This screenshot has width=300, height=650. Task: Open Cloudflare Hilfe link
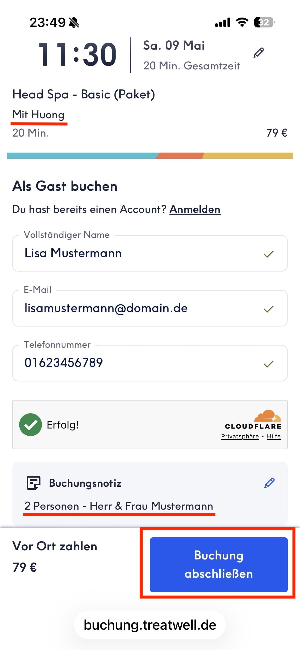click(x=274, y=436)
